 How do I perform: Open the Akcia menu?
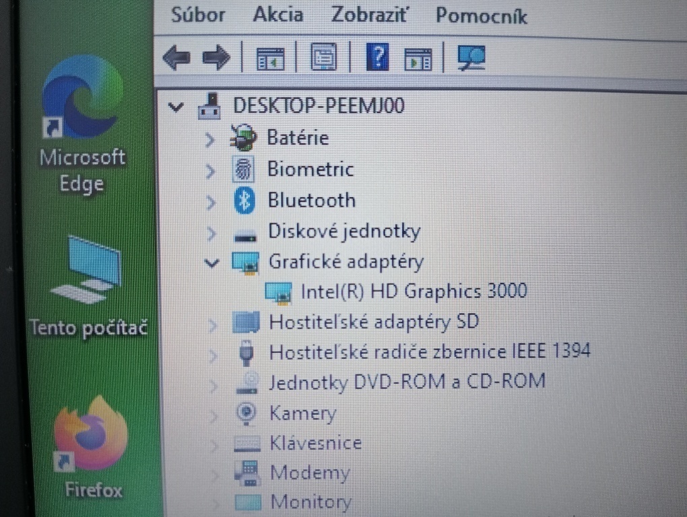coord(278,15)
